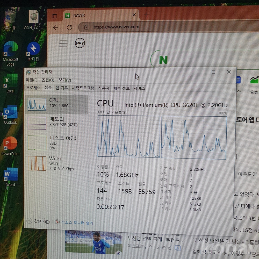Image resolution: width=259 pixels, height=259 pixels.
Task: Click Task Manager title icon
Action: click(28, 72)
